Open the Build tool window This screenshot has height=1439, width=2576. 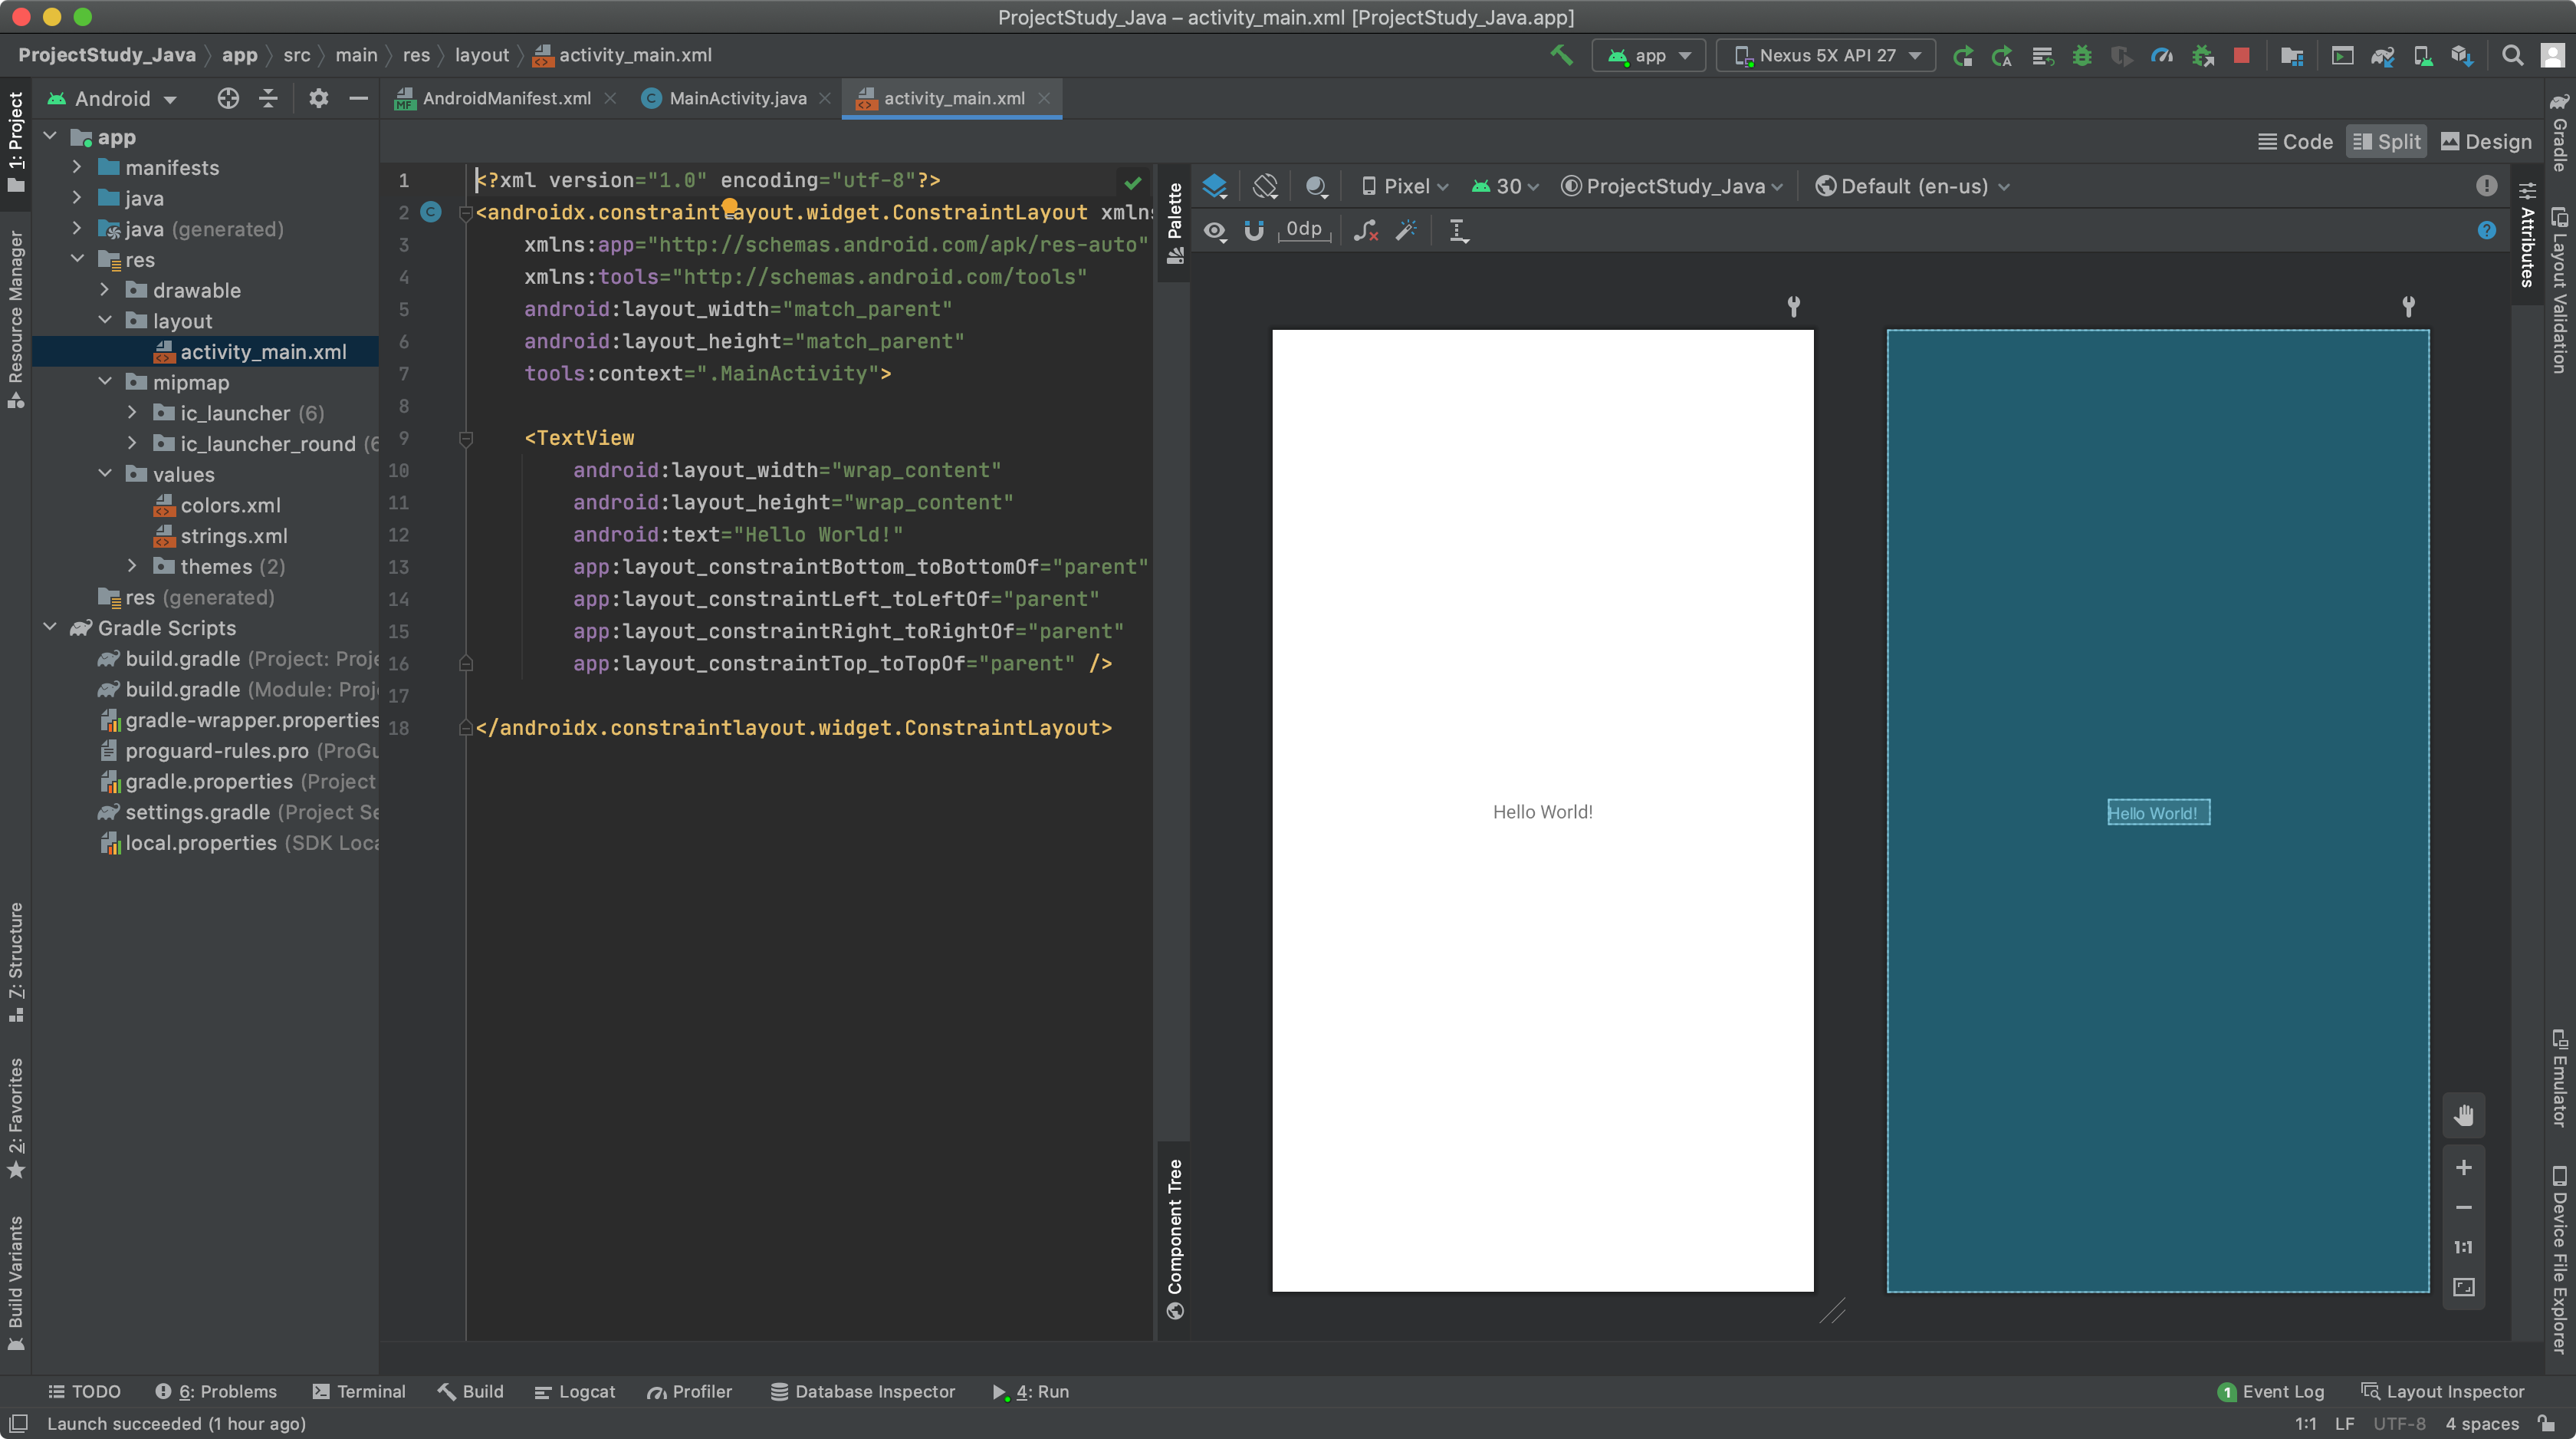point(470,1391)
